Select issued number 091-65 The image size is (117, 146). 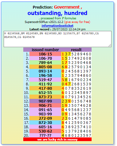pyautogui.click(x=45, y=110)
